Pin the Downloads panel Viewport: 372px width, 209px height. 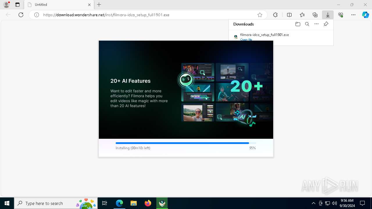click(x=326, y=24)
